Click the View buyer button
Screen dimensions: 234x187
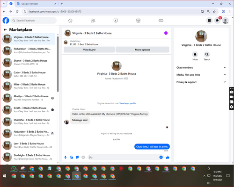(x=89, y=50)
